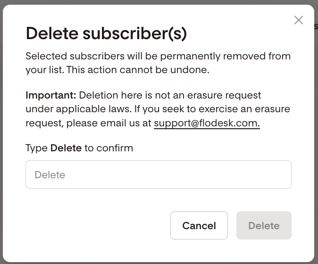Click the "This action cannot be undone" sentence

(138, 71)
